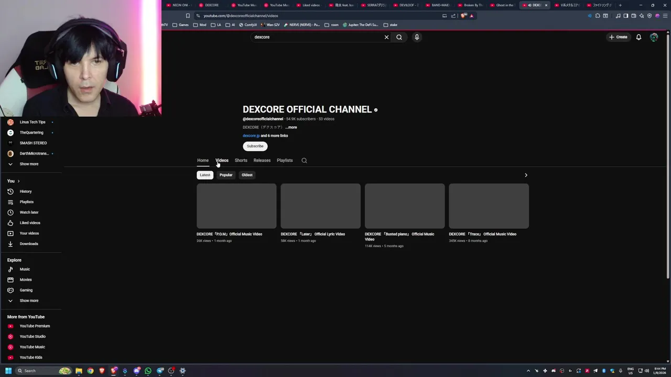Select the Oldest sort chip

tap(247, 175)
